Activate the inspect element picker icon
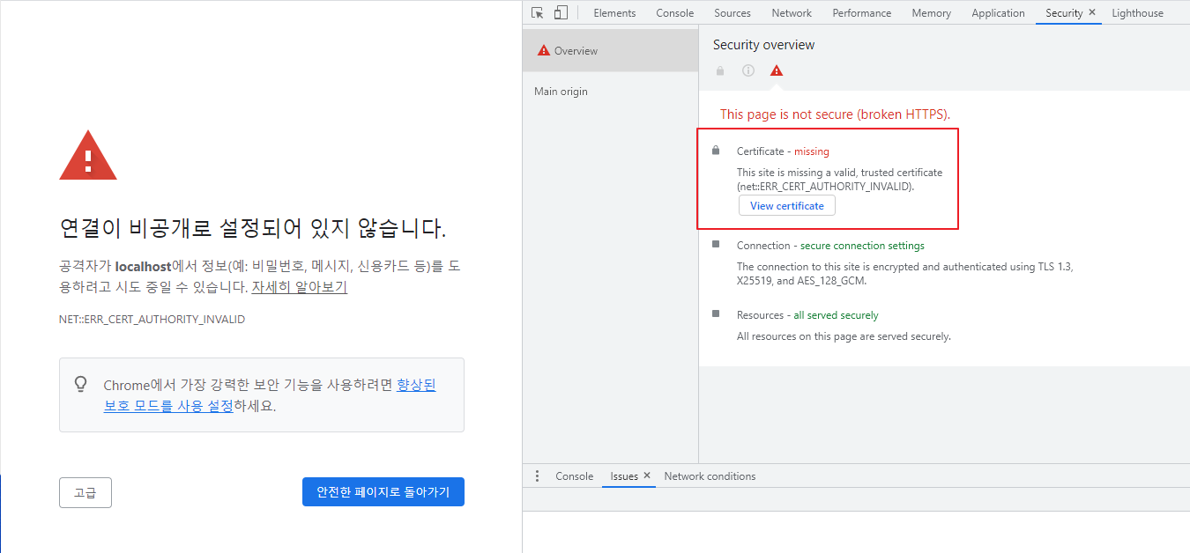The image size is (1190, 553). coord(538,13)
